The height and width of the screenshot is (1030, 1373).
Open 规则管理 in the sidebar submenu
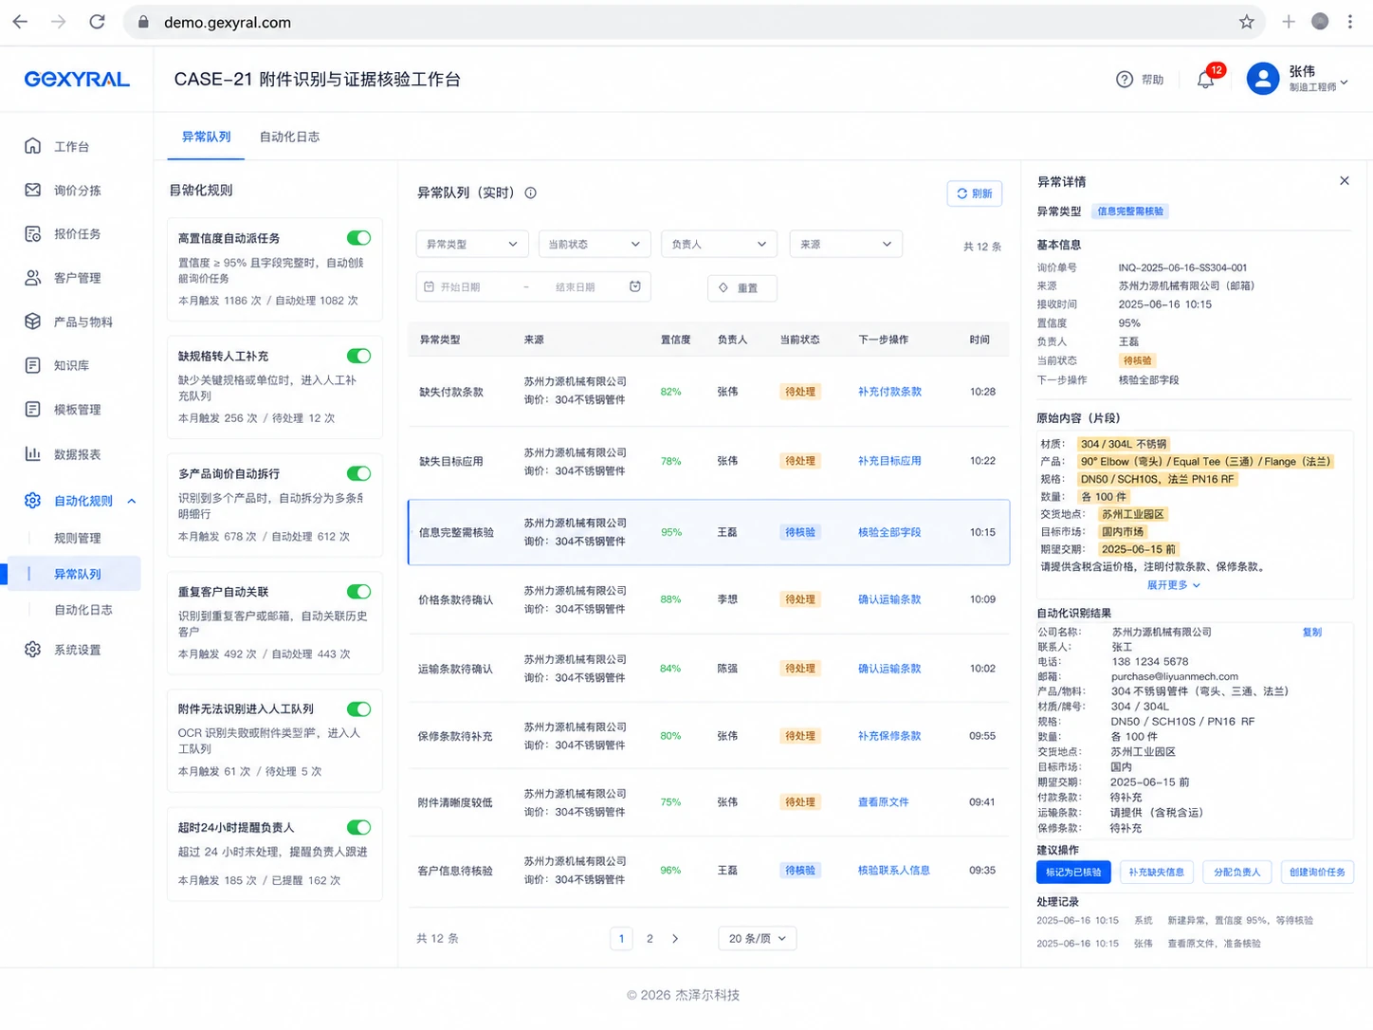(78, 538)
